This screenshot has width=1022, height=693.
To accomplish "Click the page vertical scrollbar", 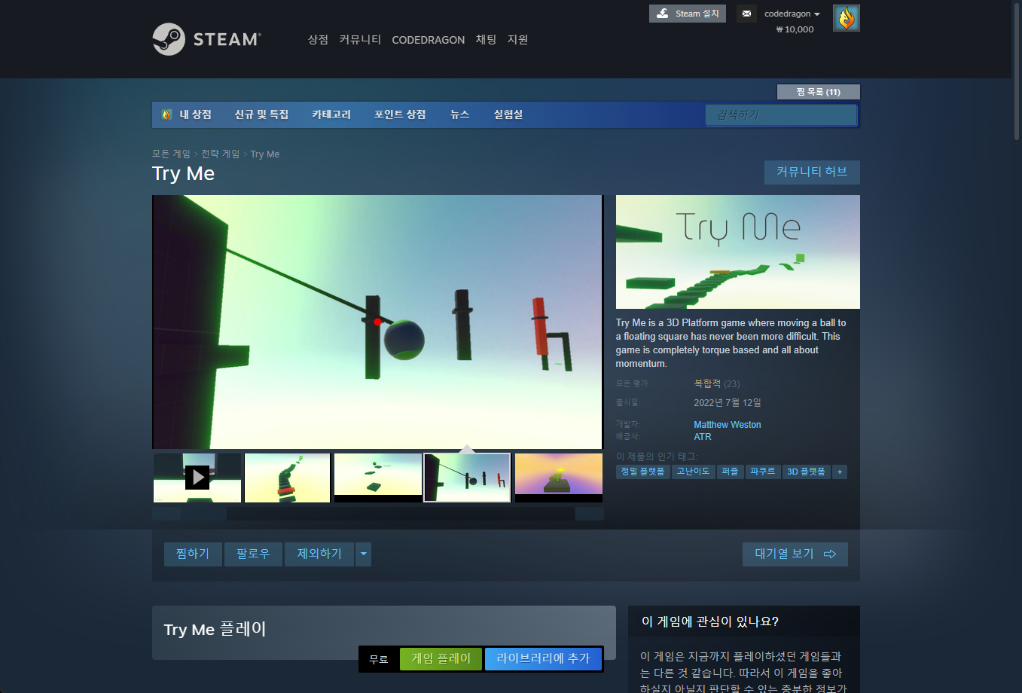I will click(x=1017, y=72).
